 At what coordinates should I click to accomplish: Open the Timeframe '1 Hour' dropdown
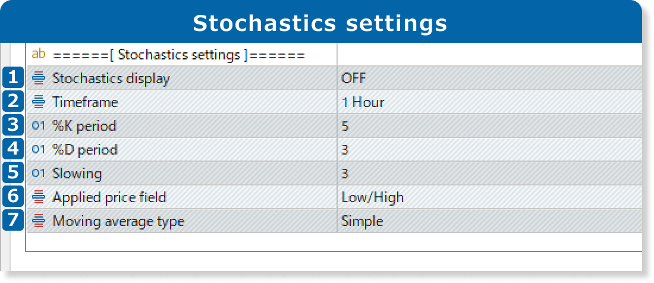pyautogui.click(x=363, y=102)
